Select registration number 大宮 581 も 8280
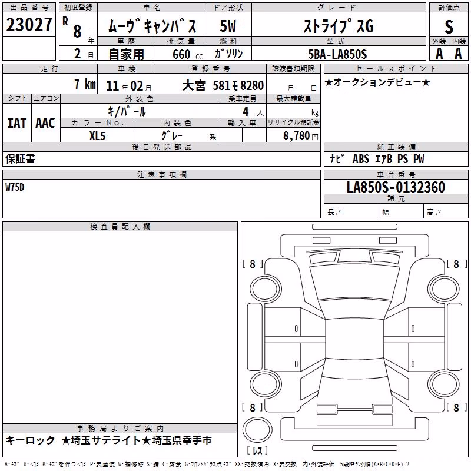This screenshot has height=471, width=471. click(223, 86)
